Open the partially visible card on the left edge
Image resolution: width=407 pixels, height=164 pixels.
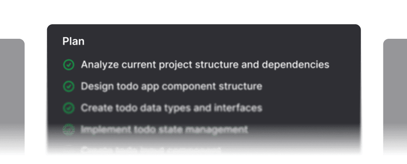pyautogui.click(x=12, y=97)
